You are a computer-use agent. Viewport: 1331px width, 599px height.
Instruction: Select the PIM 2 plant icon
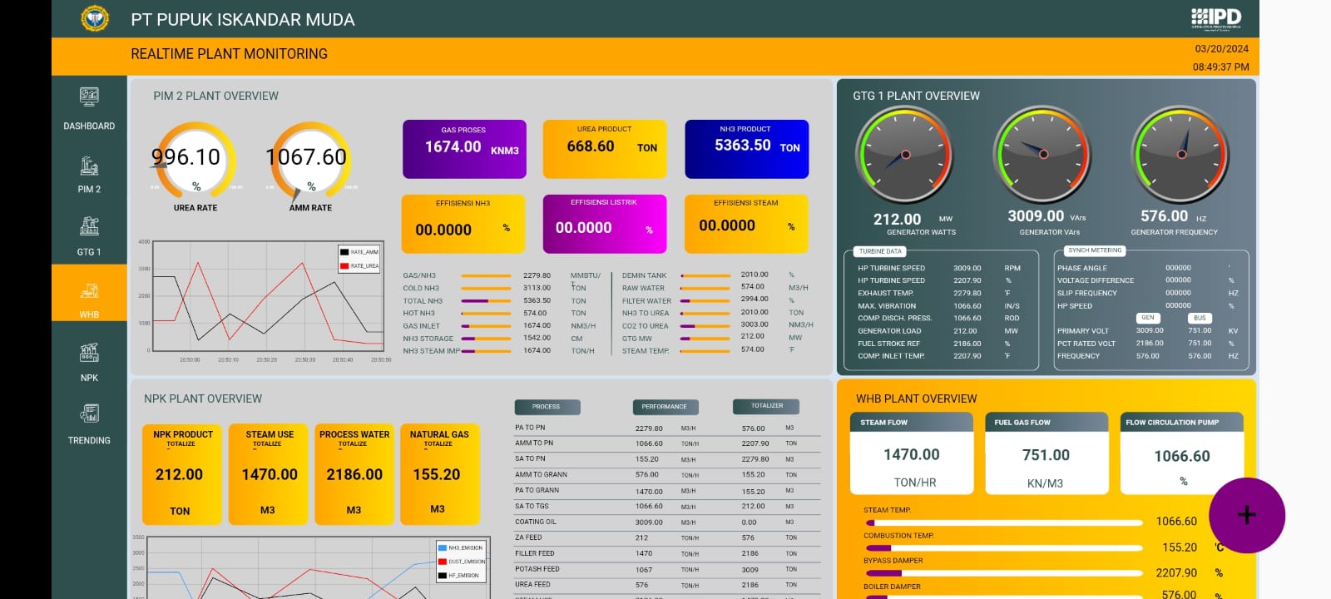click(89, 166)
